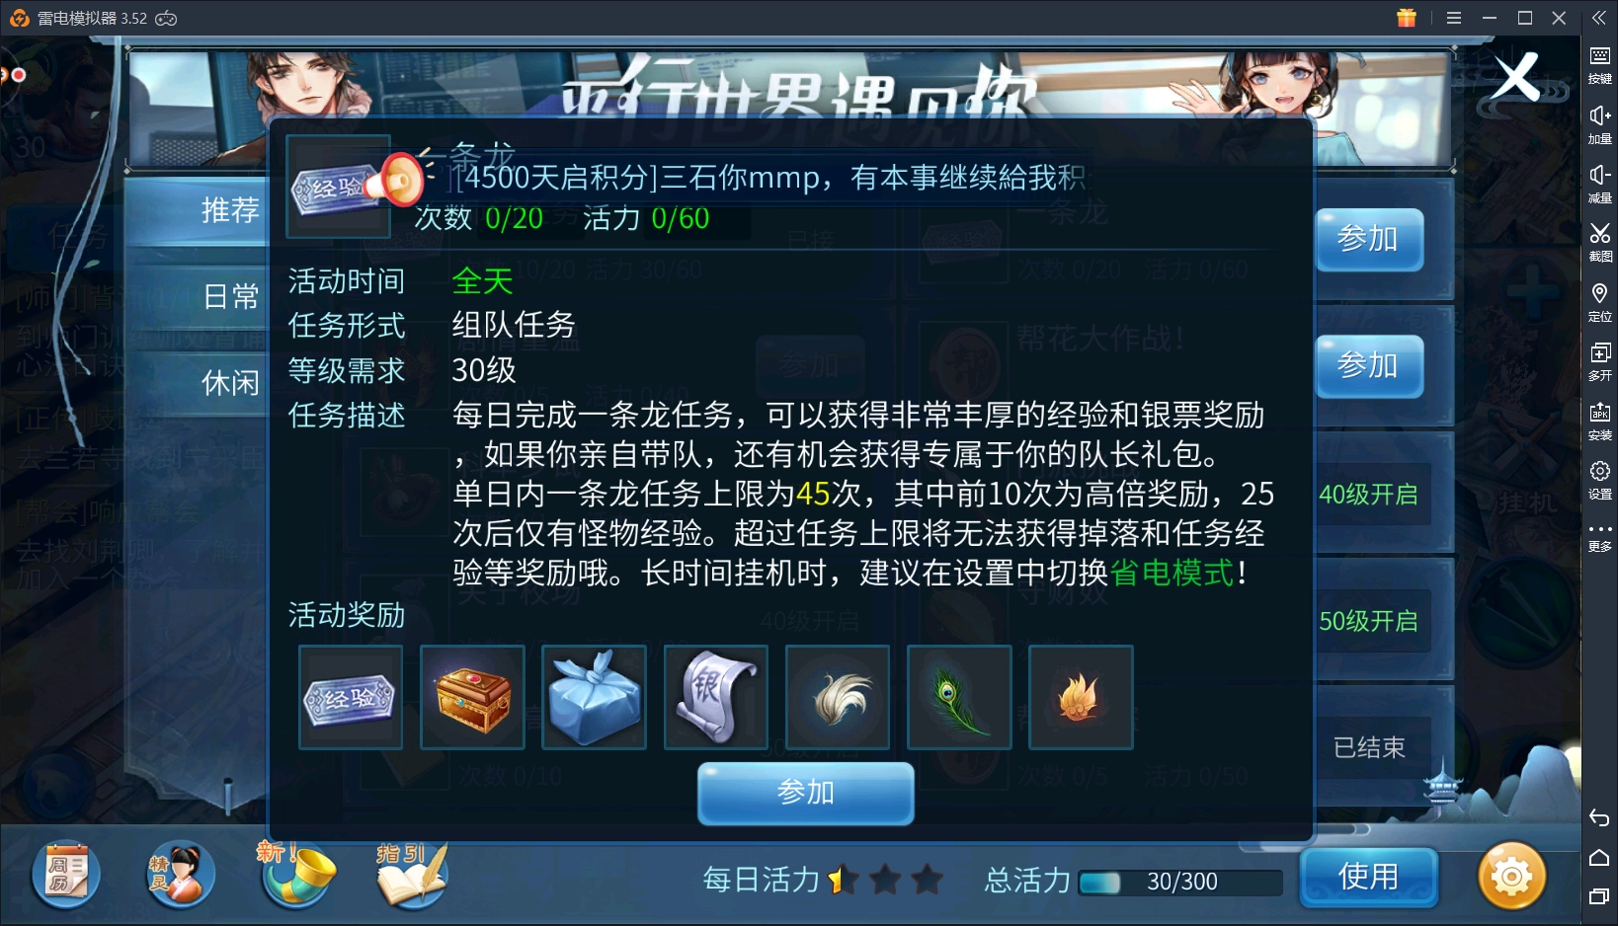Screen dimensions: 1618x926
Task: Open the 休闲 tab
Action: (230, 382)
